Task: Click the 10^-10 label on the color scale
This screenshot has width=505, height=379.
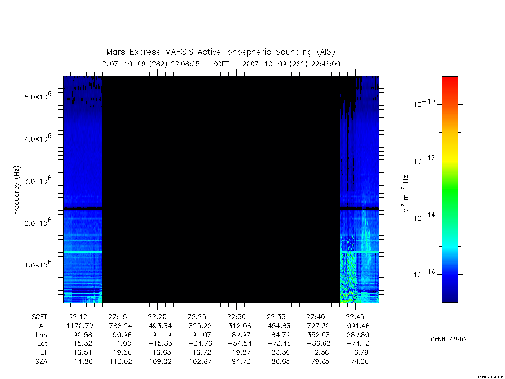Action: pyautogui.click(x=424, y=103)
